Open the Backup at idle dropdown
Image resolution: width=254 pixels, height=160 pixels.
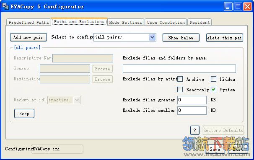64,100
